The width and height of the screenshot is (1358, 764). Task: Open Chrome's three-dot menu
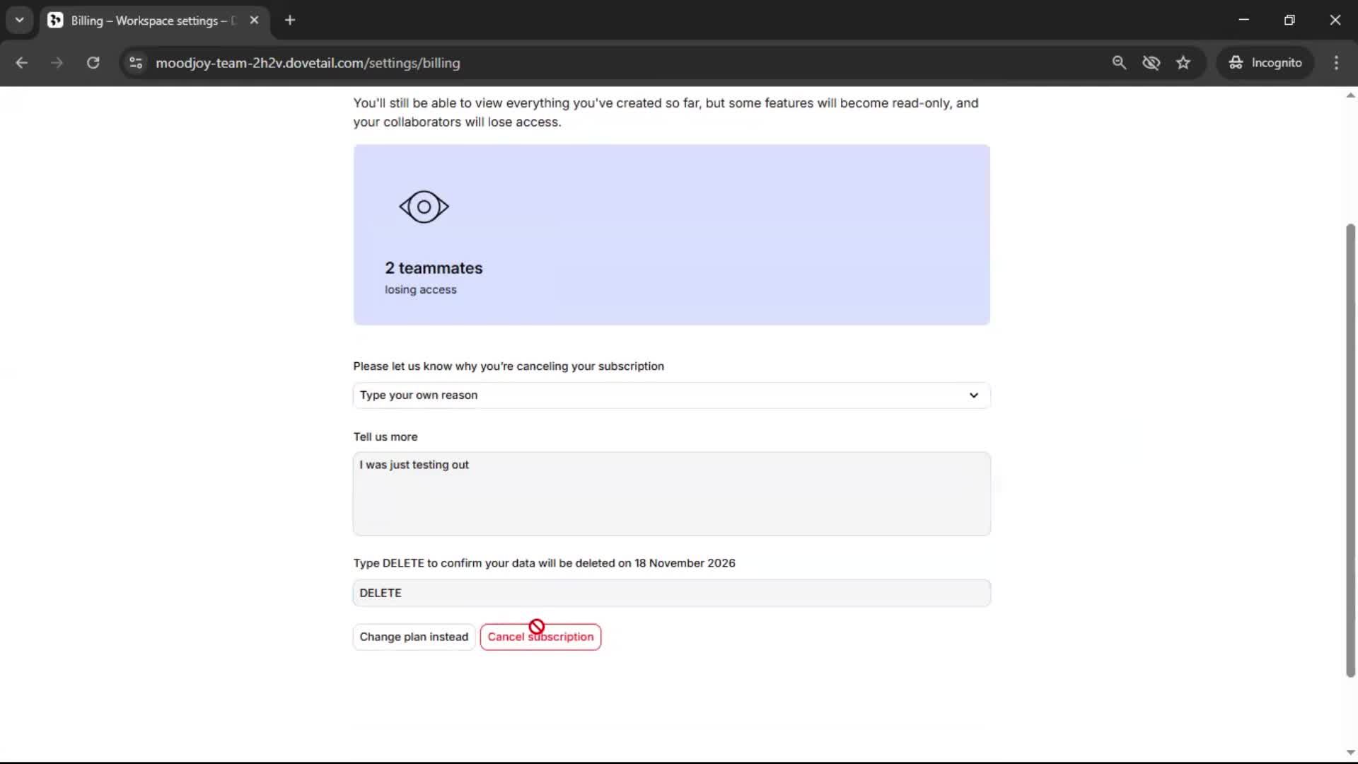1336,63
